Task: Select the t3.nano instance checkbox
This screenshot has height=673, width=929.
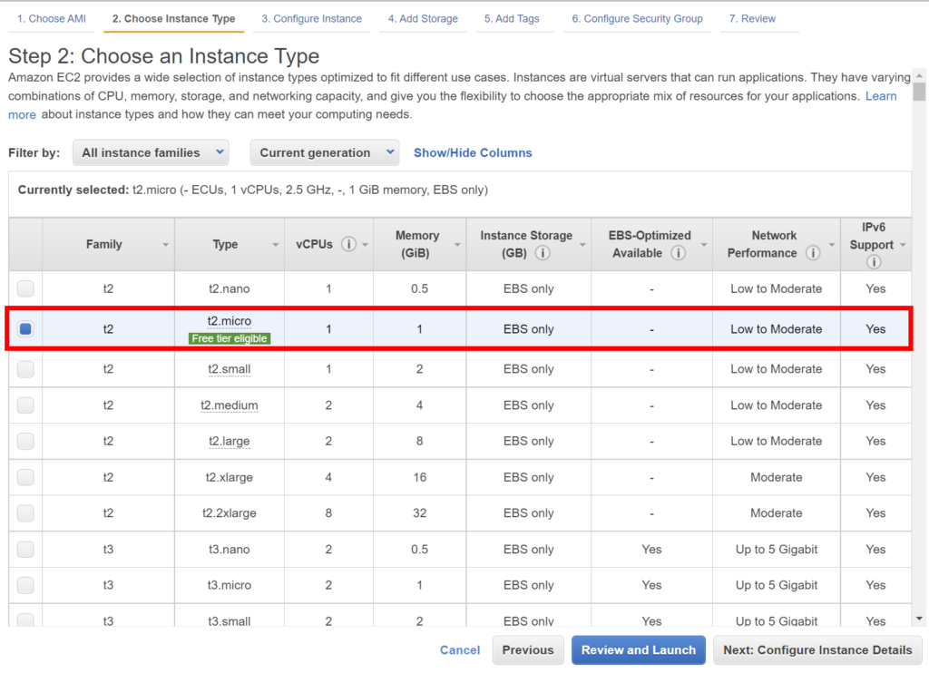Action: tap(25, 549)
